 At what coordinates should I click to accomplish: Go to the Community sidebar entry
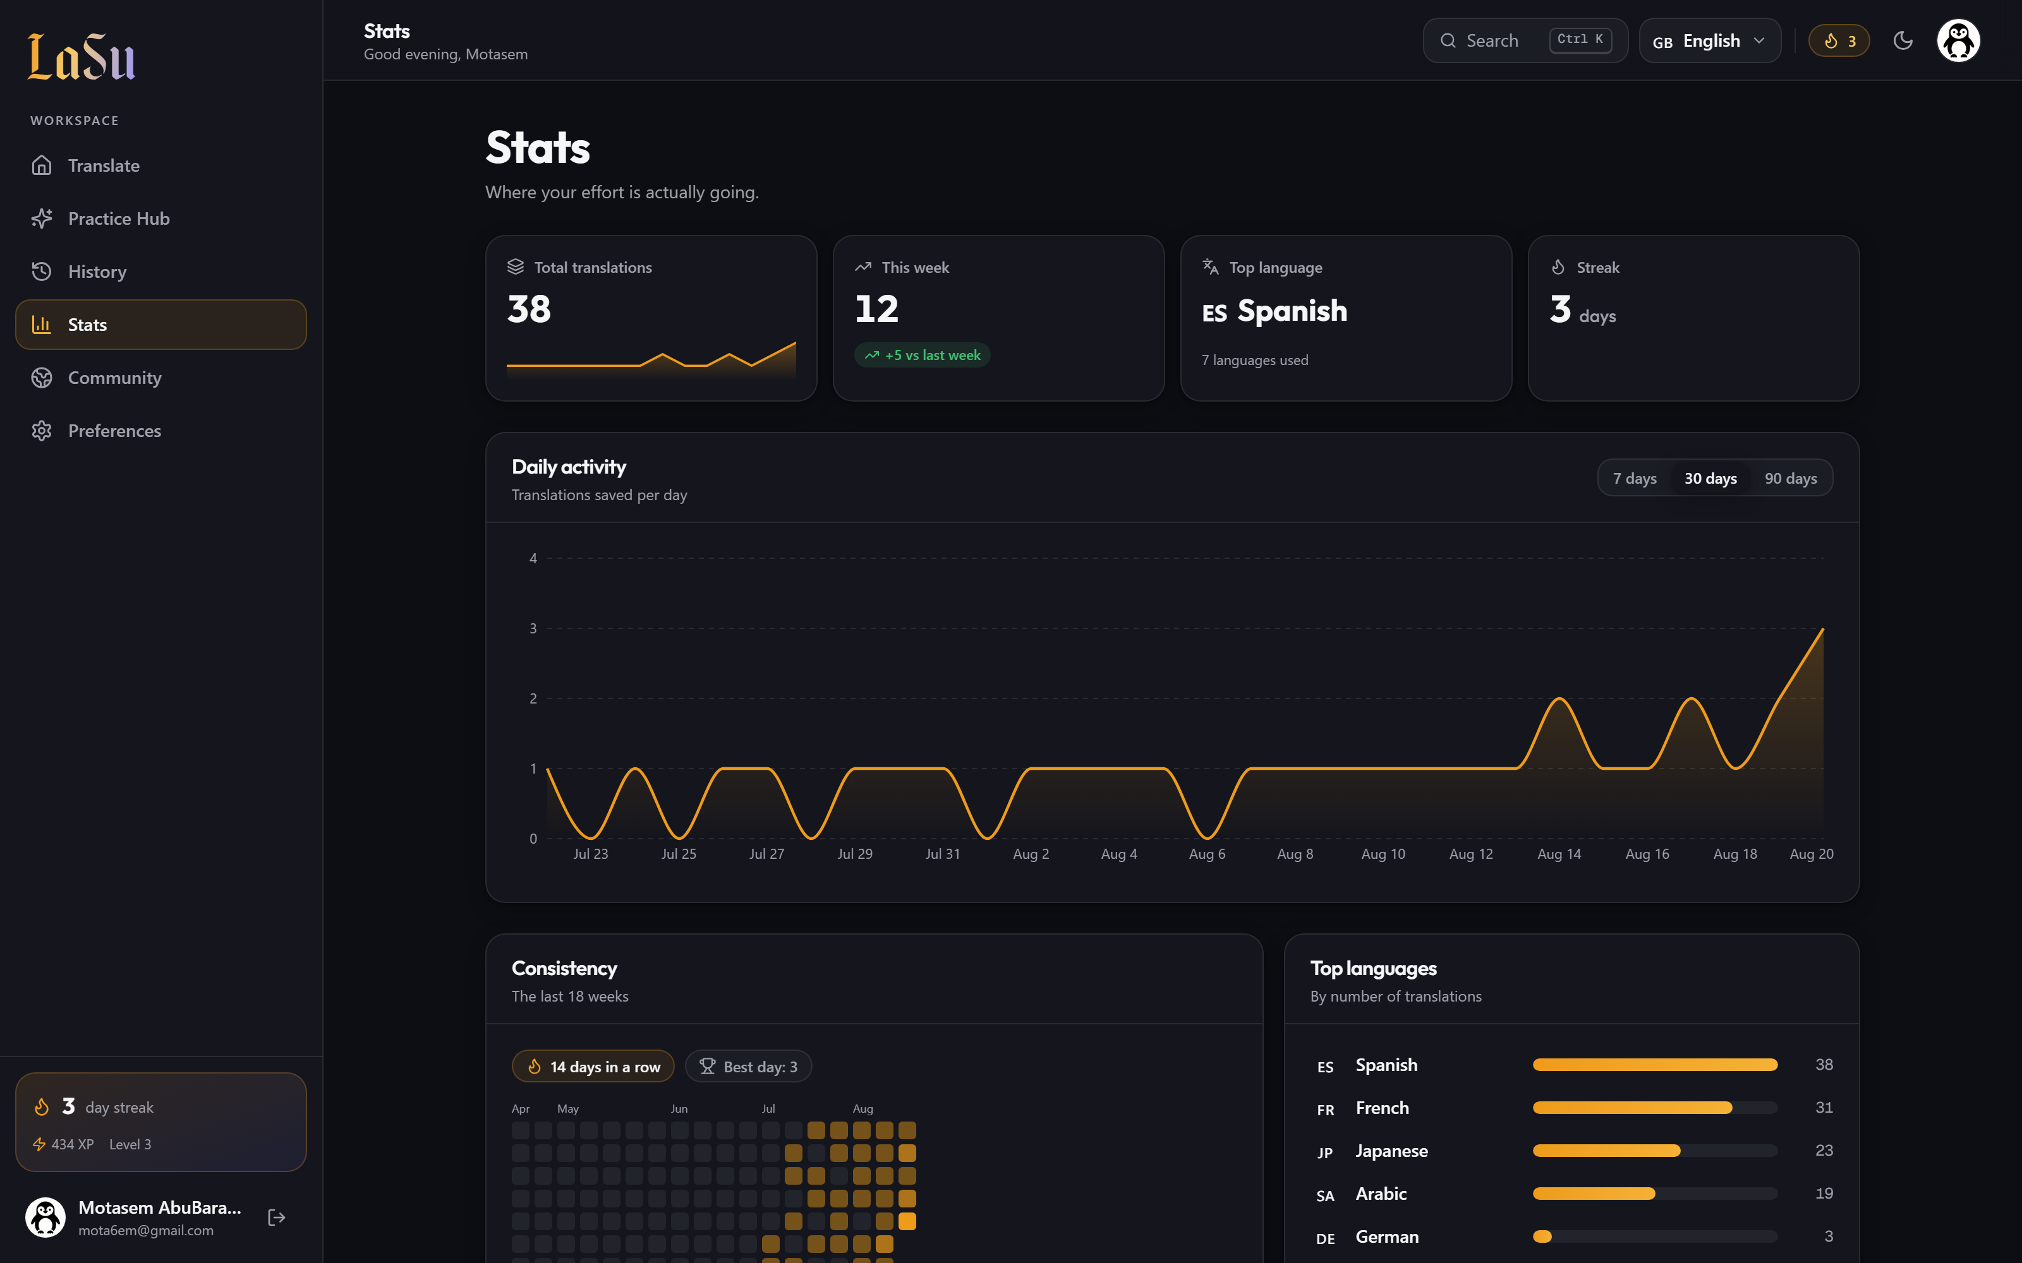click(161, 378)
